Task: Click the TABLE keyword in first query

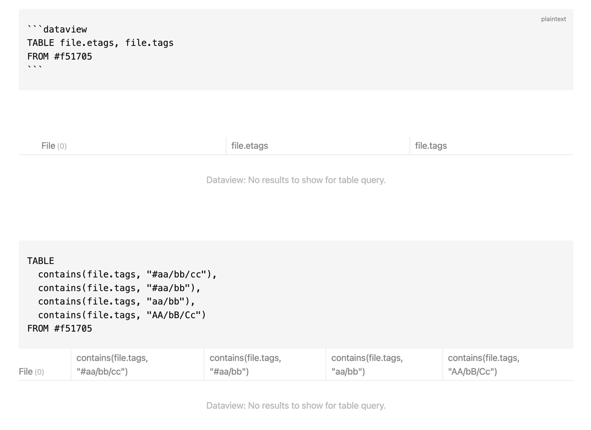Action: (x=41, y=43)
